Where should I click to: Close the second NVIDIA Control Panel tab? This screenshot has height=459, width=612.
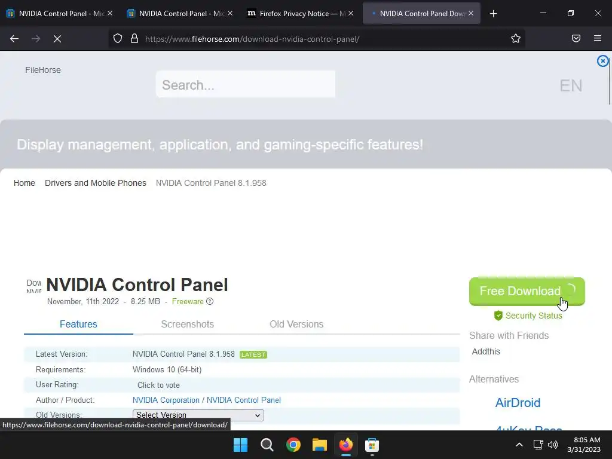tap(230, 13)
